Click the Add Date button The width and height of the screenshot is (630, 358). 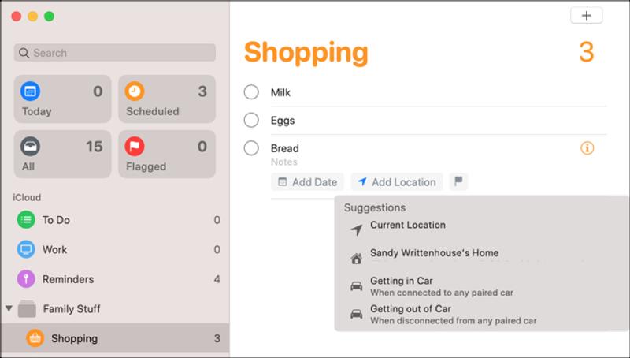(x=307, y=182)
